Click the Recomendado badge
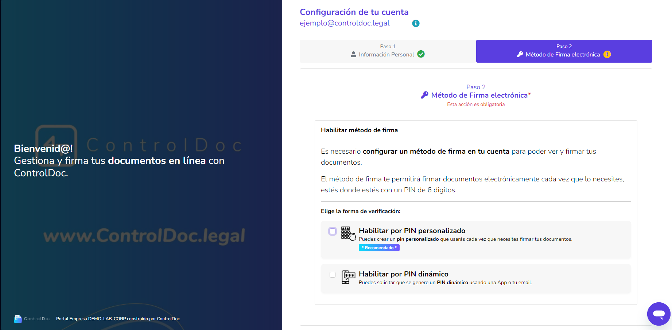 pos(379,248)
